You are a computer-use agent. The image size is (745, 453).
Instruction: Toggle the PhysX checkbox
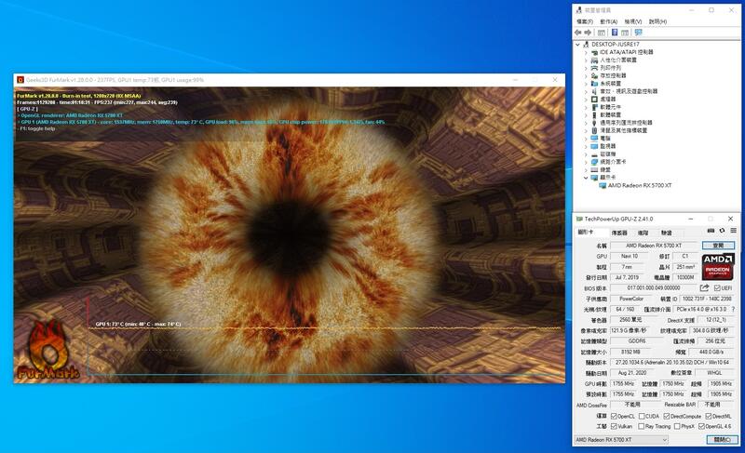(x=677, y=426)
